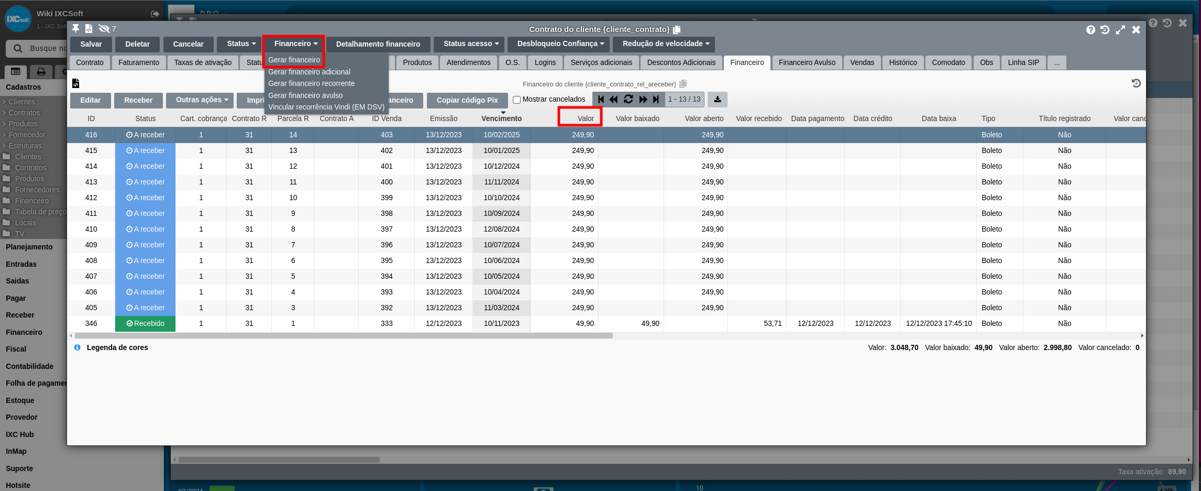Sort grid by Vencimento column header
Screen dimensions: 1201x491
pyautogui.click(x=501, y=118)
